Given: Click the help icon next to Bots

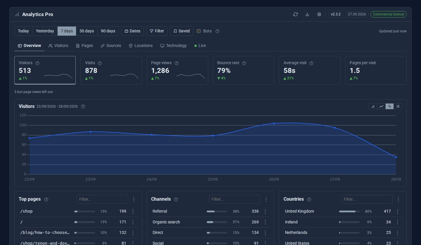Looking at the screenshot, I should tap(218, 31).
